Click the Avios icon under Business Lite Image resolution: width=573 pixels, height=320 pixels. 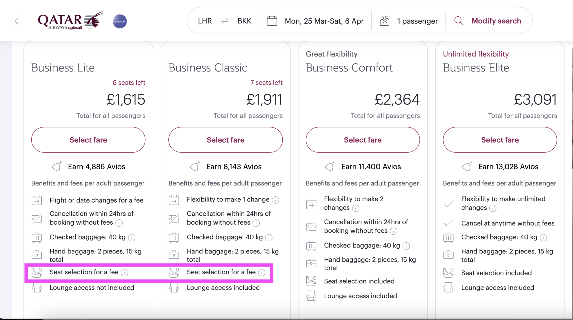pos(57,166)
